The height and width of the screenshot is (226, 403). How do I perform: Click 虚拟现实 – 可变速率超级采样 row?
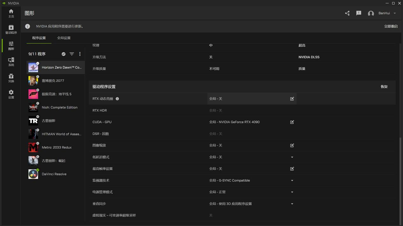[242, 216]
